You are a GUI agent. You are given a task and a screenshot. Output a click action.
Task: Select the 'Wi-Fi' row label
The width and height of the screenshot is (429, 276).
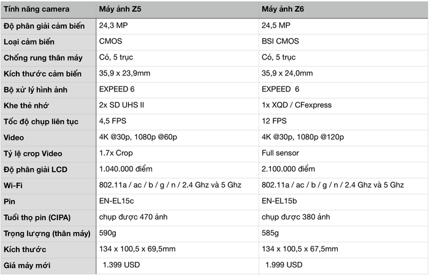pyautogui.click(x=48, y=186)
